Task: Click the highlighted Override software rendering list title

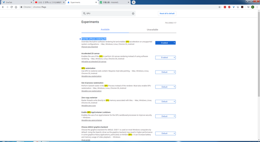Action: pos(94,39)
